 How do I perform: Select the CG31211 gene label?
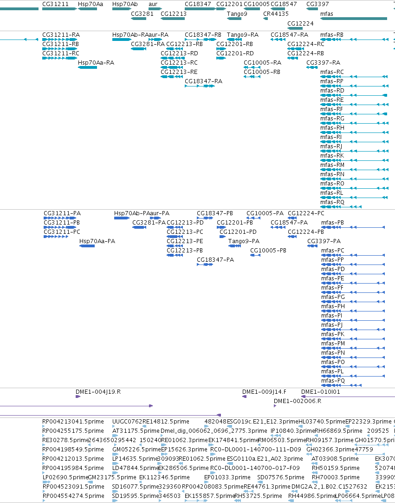55,4
